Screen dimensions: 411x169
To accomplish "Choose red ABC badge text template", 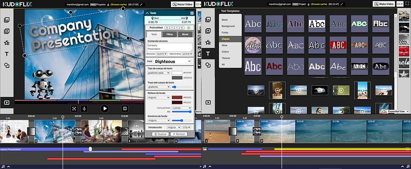I will [338, 45].
